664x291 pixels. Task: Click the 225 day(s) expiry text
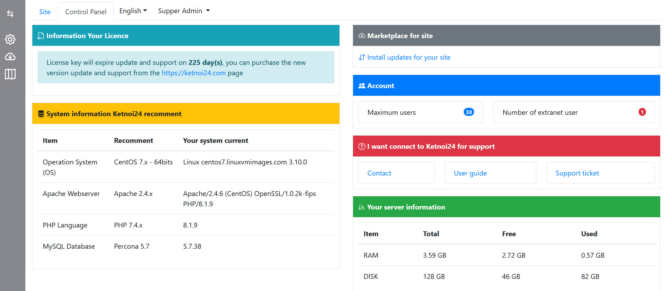tap(205, 62)
